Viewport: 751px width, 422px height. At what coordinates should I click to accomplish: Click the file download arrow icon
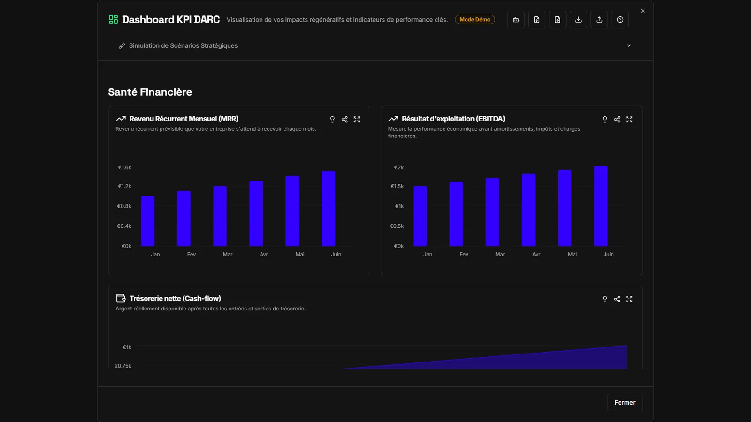point(536,20)
